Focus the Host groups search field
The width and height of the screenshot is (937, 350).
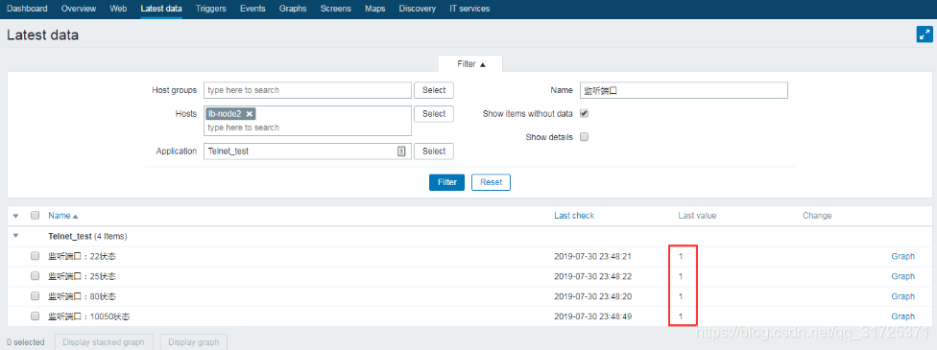(307, 90)
